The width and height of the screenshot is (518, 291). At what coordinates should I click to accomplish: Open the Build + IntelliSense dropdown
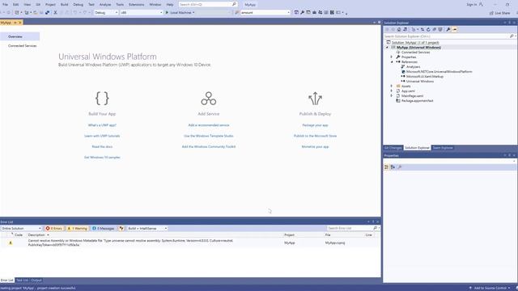[x=147, y=228]
